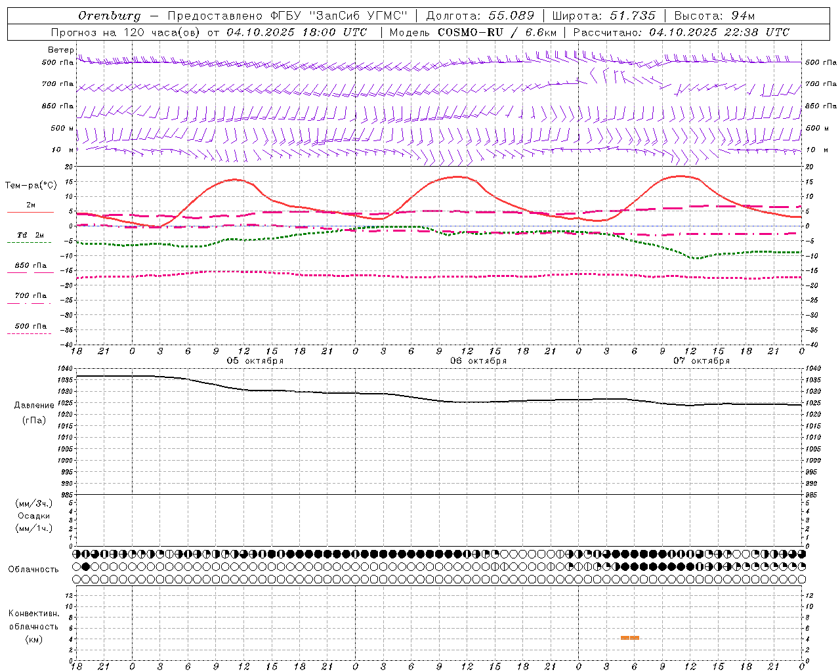Click the "06 октября" date label
Image resolution: width=840 pixels, height=672 pixels.
click(478, 360)
